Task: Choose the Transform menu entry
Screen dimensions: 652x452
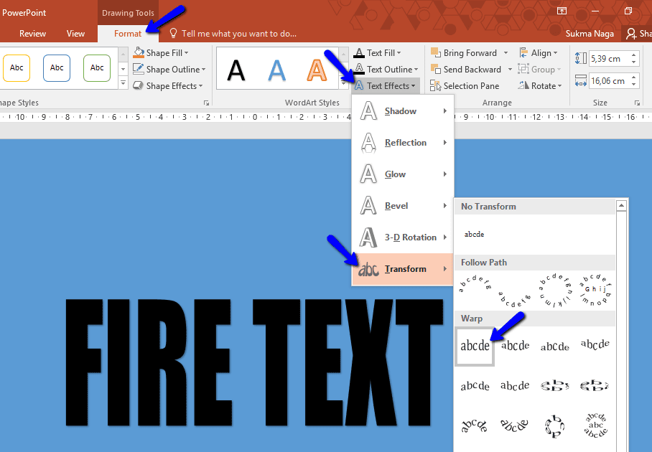Action: pos(405,269)
